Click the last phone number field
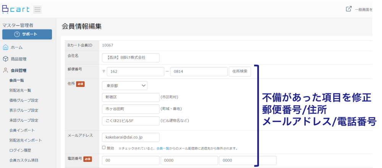The image size is (382, 168). pyautogui.click(x=248, y=160)
